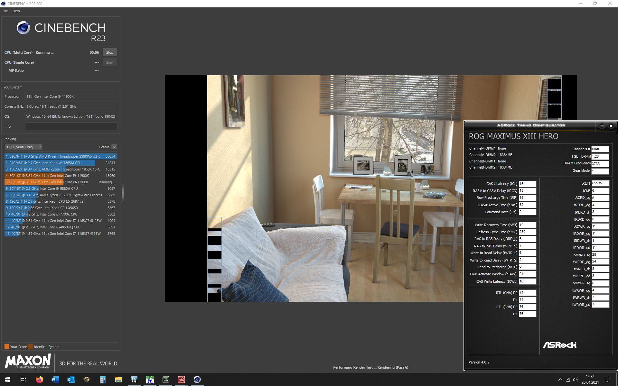Open the CPU (Multi Core) ranking dropdown
The image size is (618, 386).
23,147
